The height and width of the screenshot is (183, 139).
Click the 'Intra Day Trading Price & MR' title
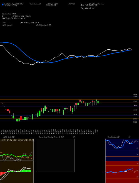point(51,137)
